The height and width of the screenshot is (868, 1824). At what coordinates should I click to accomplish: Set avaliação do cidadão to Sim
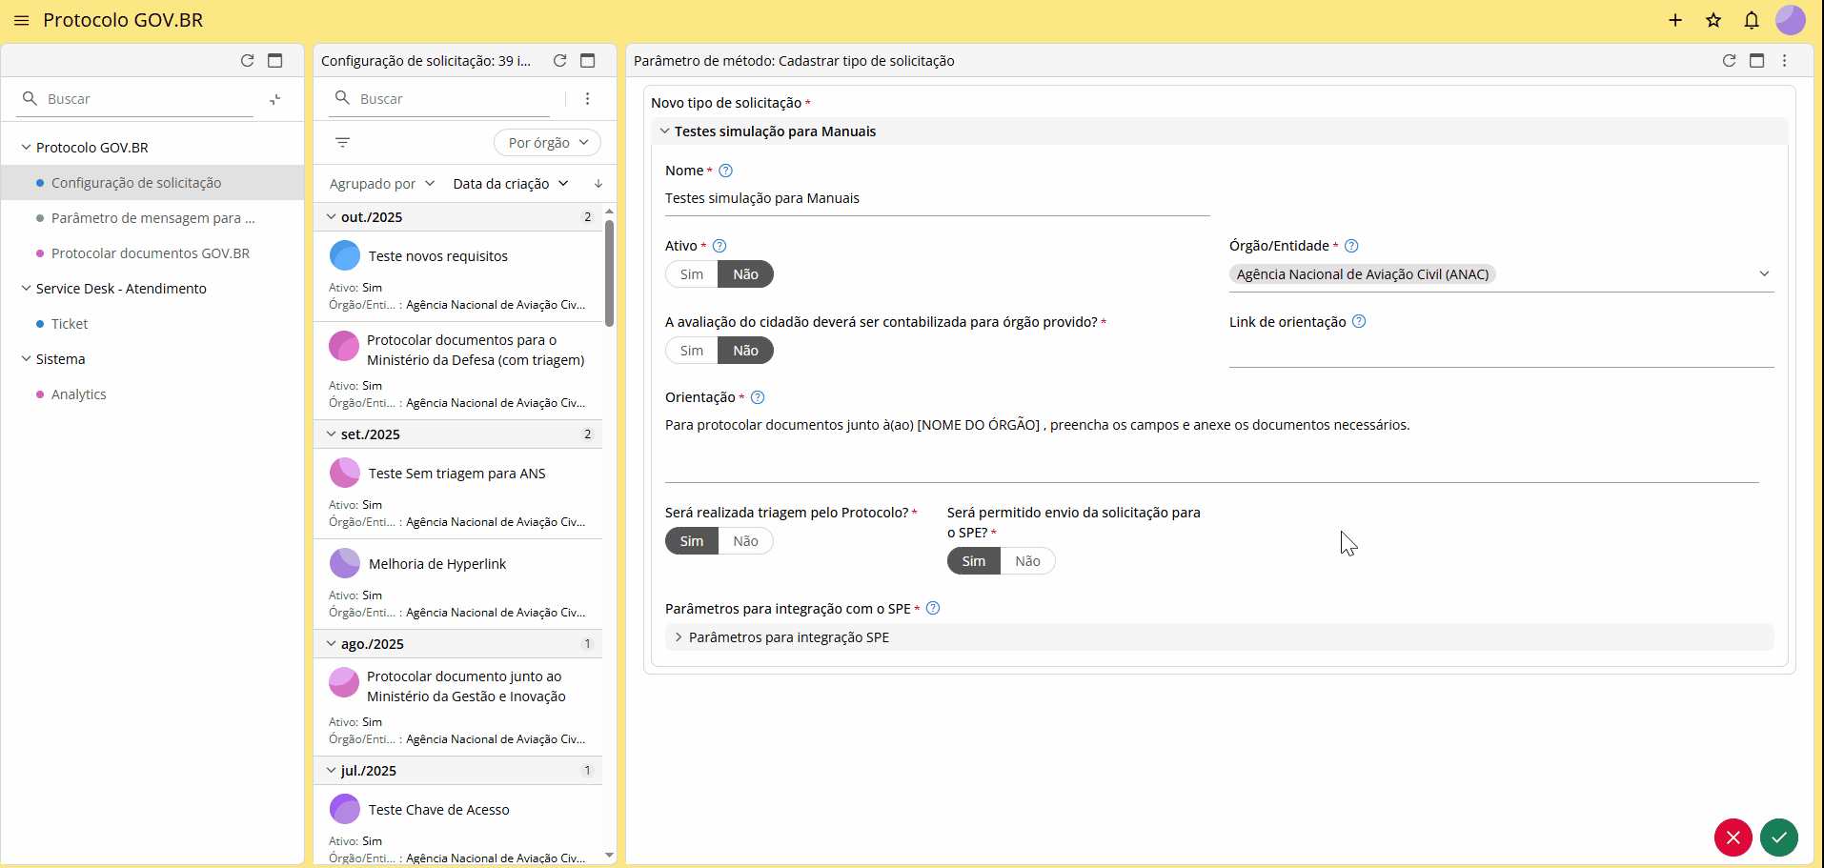[692, 351]
